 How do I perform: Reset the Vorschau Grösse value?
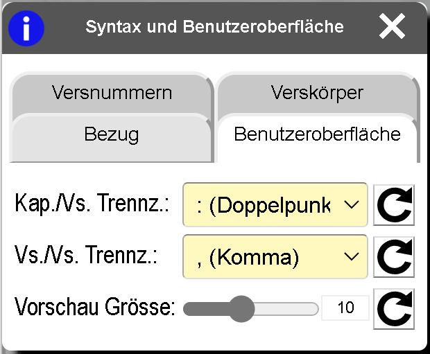click(393, 308)
